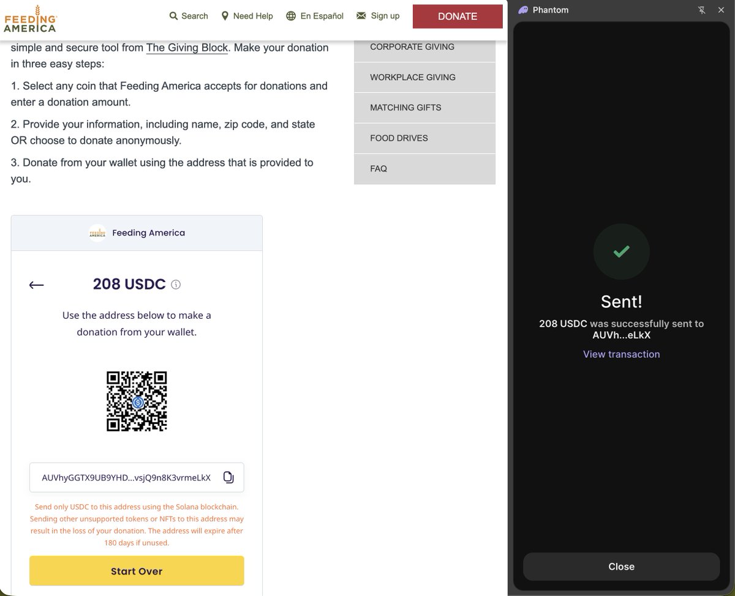Click the location pin icon beside Need Help
The height and width of the screenshot is (596, 735).
coord(225,16)
